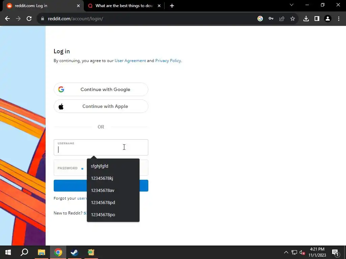Click Chrome icon in the taskbar
Screen dimensions: 346x259
coord(58,252)
